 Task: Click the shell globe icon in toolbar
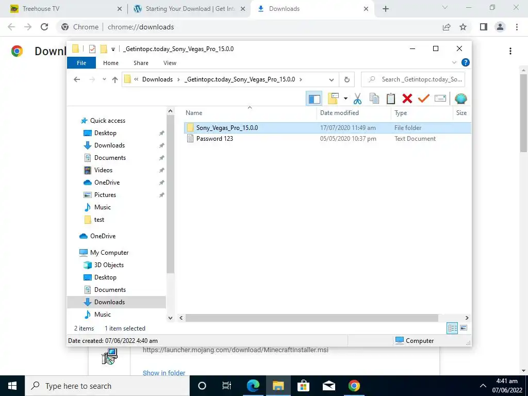point(460,98)
